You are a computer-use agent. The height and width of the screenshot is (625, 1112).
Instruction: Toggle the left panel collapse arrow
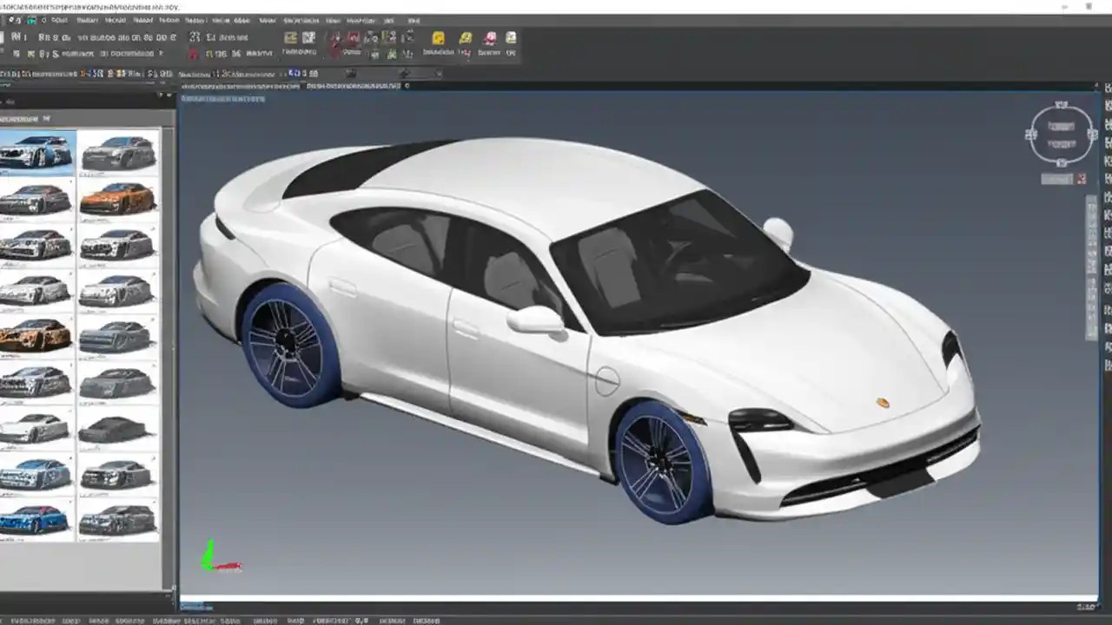[162, 93]
